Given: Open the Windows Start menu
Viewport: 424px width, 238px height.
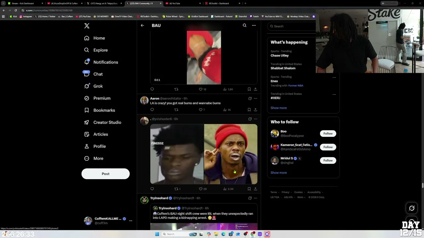Looking at the screenshot, I should pos(157,234).
